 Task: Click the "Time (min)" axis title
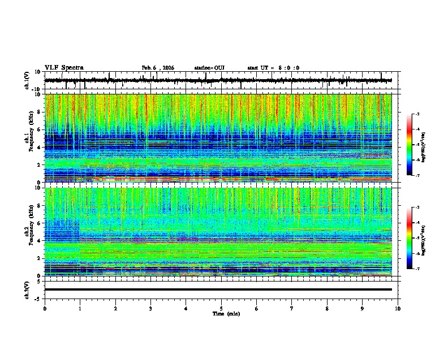[x=226, y=314]
